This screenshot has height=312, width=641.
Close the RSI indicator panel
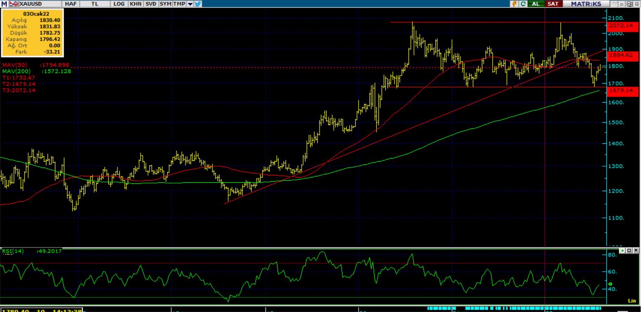pos(636,251)
